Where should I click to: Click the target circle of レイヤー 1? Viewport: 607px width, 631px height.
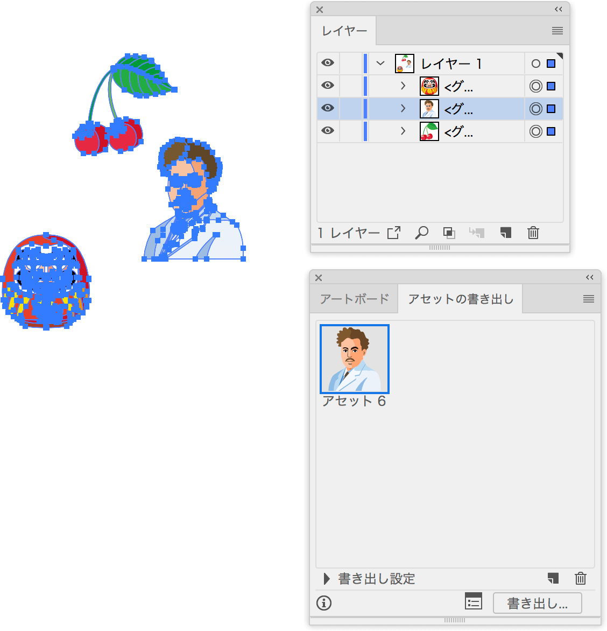tap(536, 64)
